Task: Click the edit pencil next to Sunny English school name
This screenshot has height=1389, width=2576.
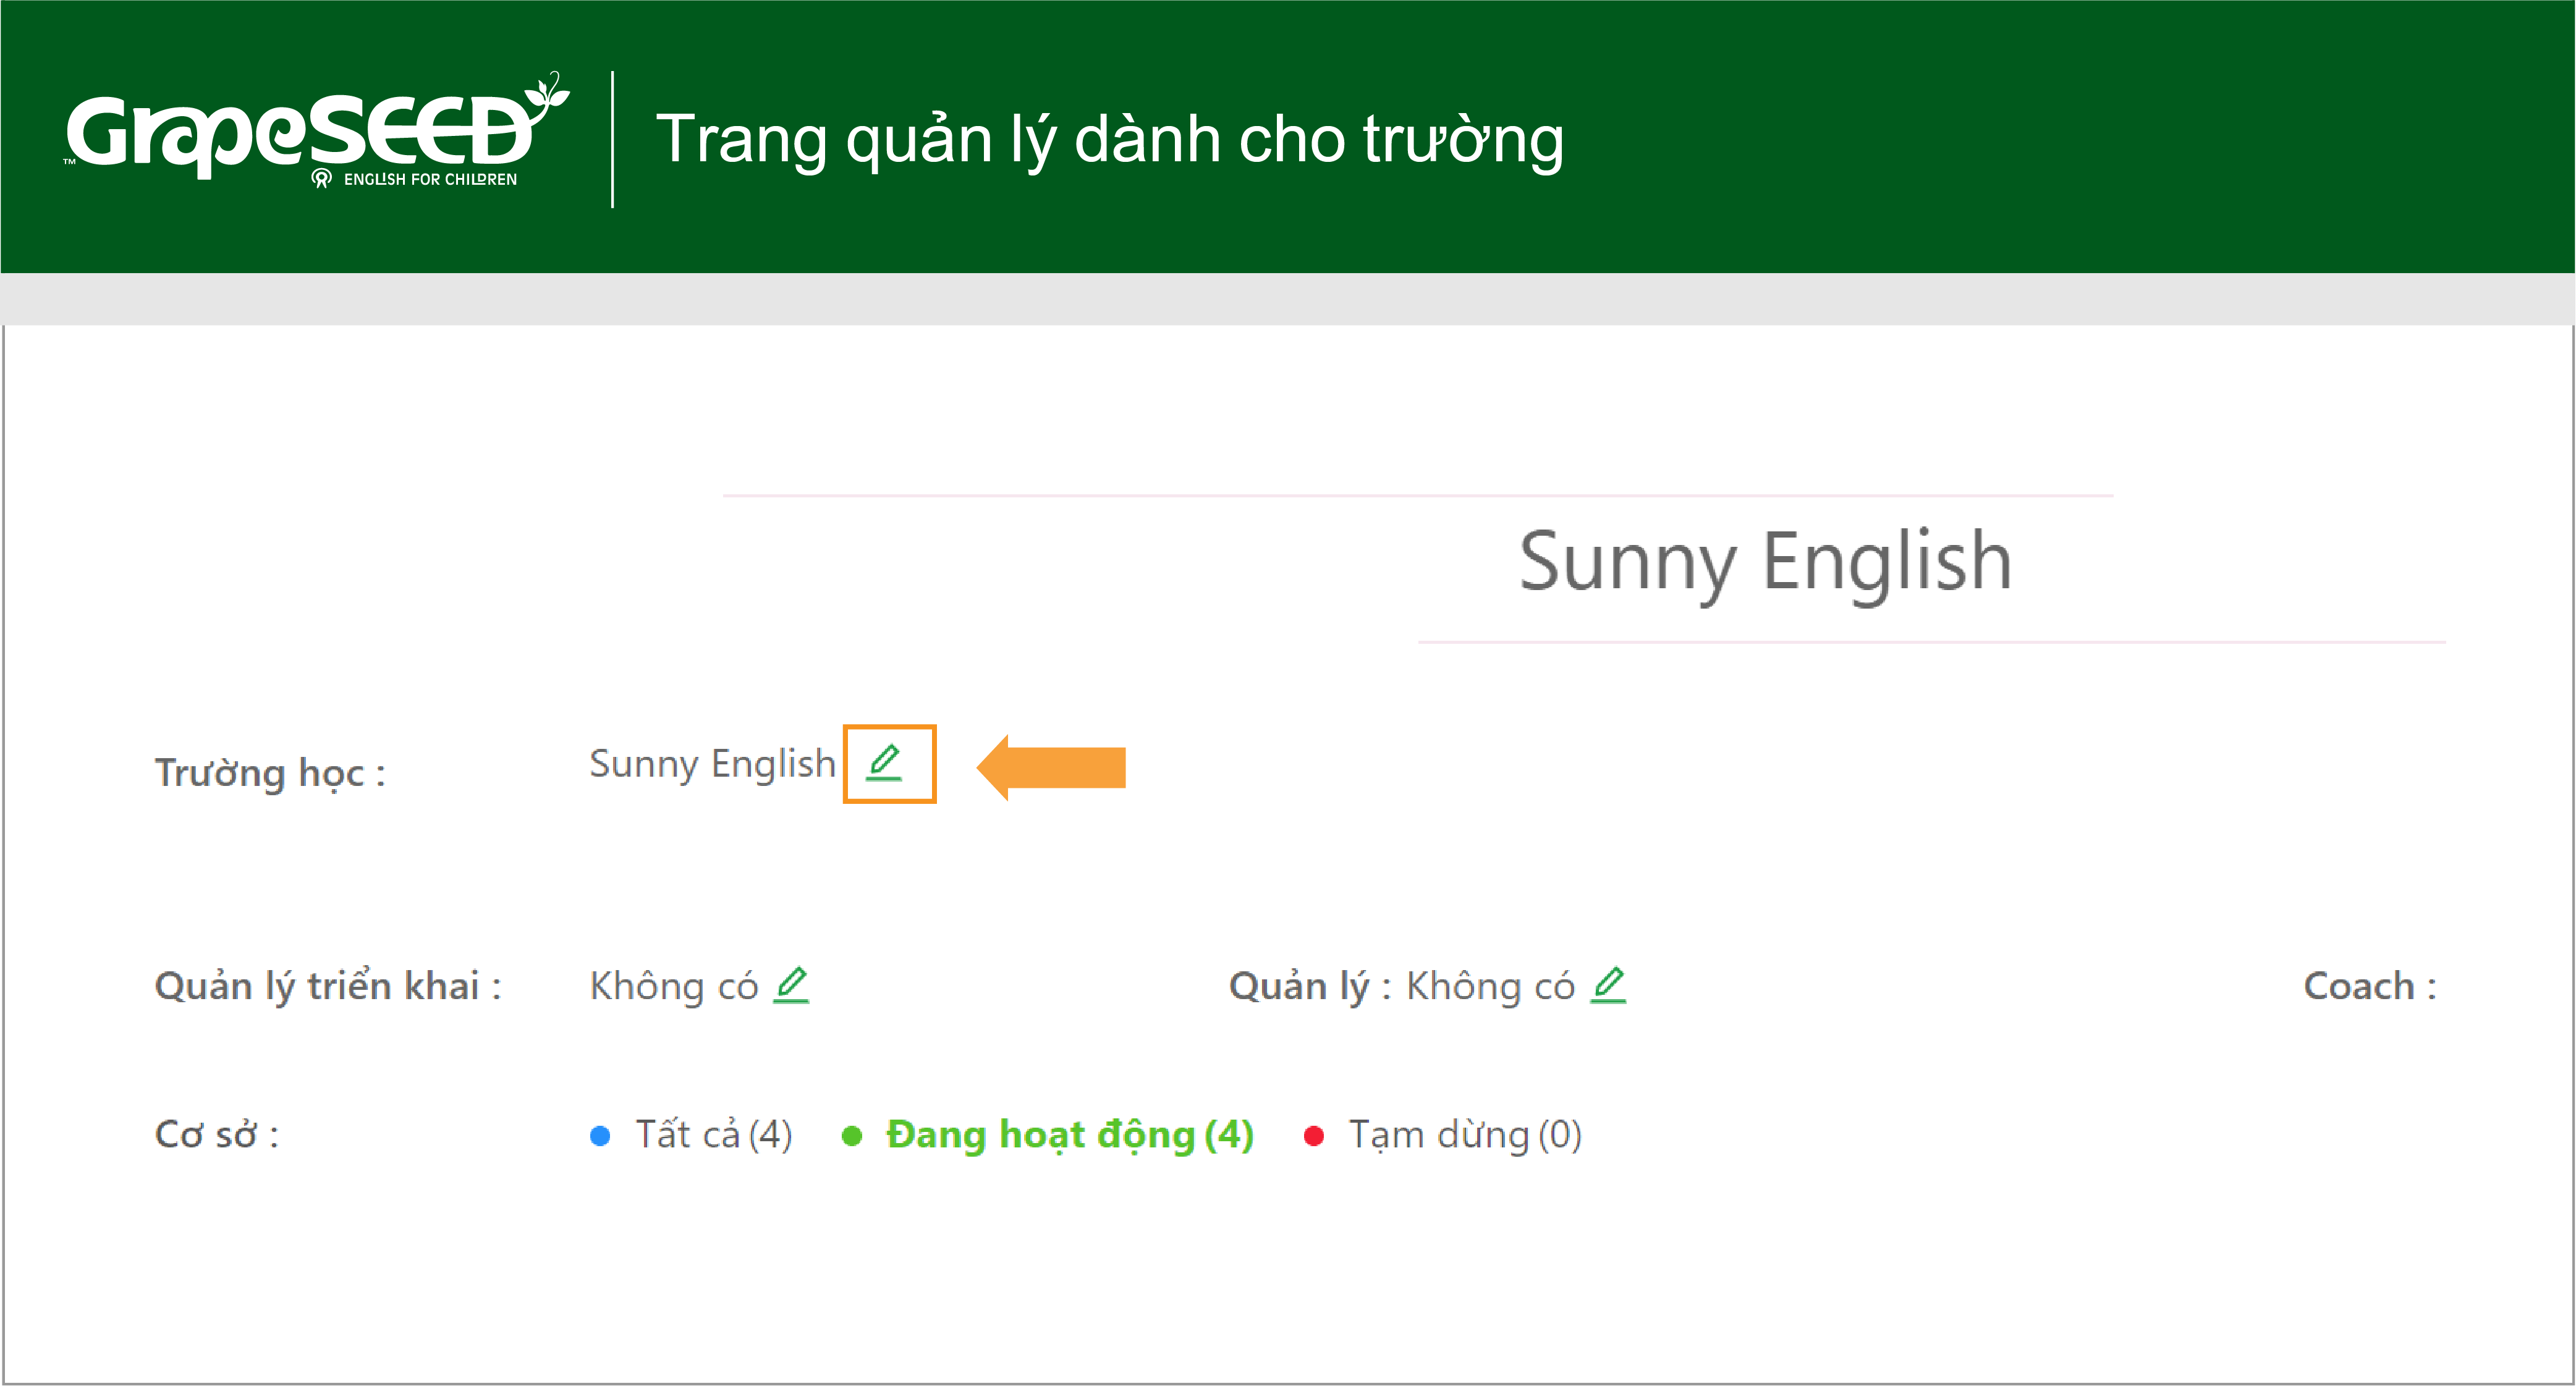Action: [884, 763]
